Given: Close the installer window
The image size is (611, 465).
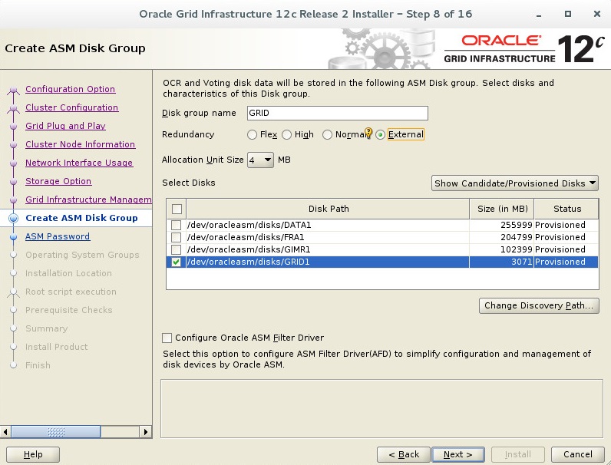Looking at the screenshot, I should (597, 14).
